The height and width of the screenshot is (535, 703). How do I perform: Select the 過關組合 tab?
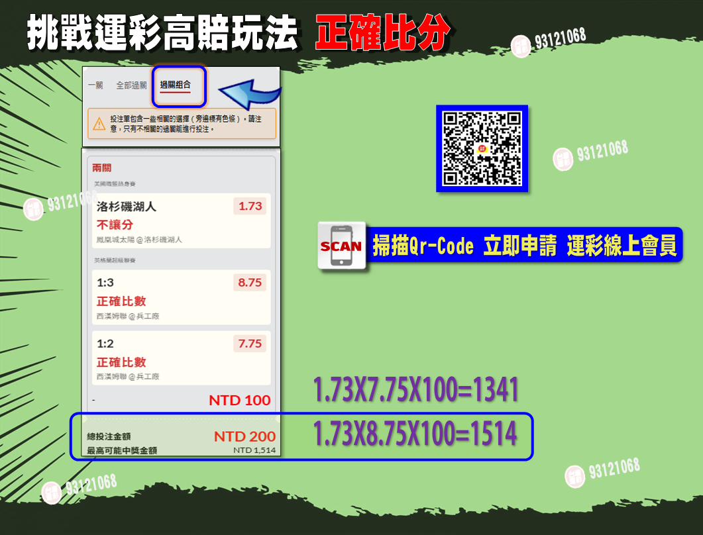(176, 85)
